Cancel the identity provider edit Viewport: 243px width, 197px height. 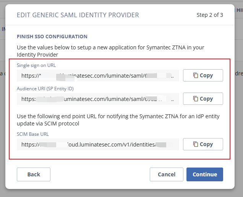tap(167, 174)
